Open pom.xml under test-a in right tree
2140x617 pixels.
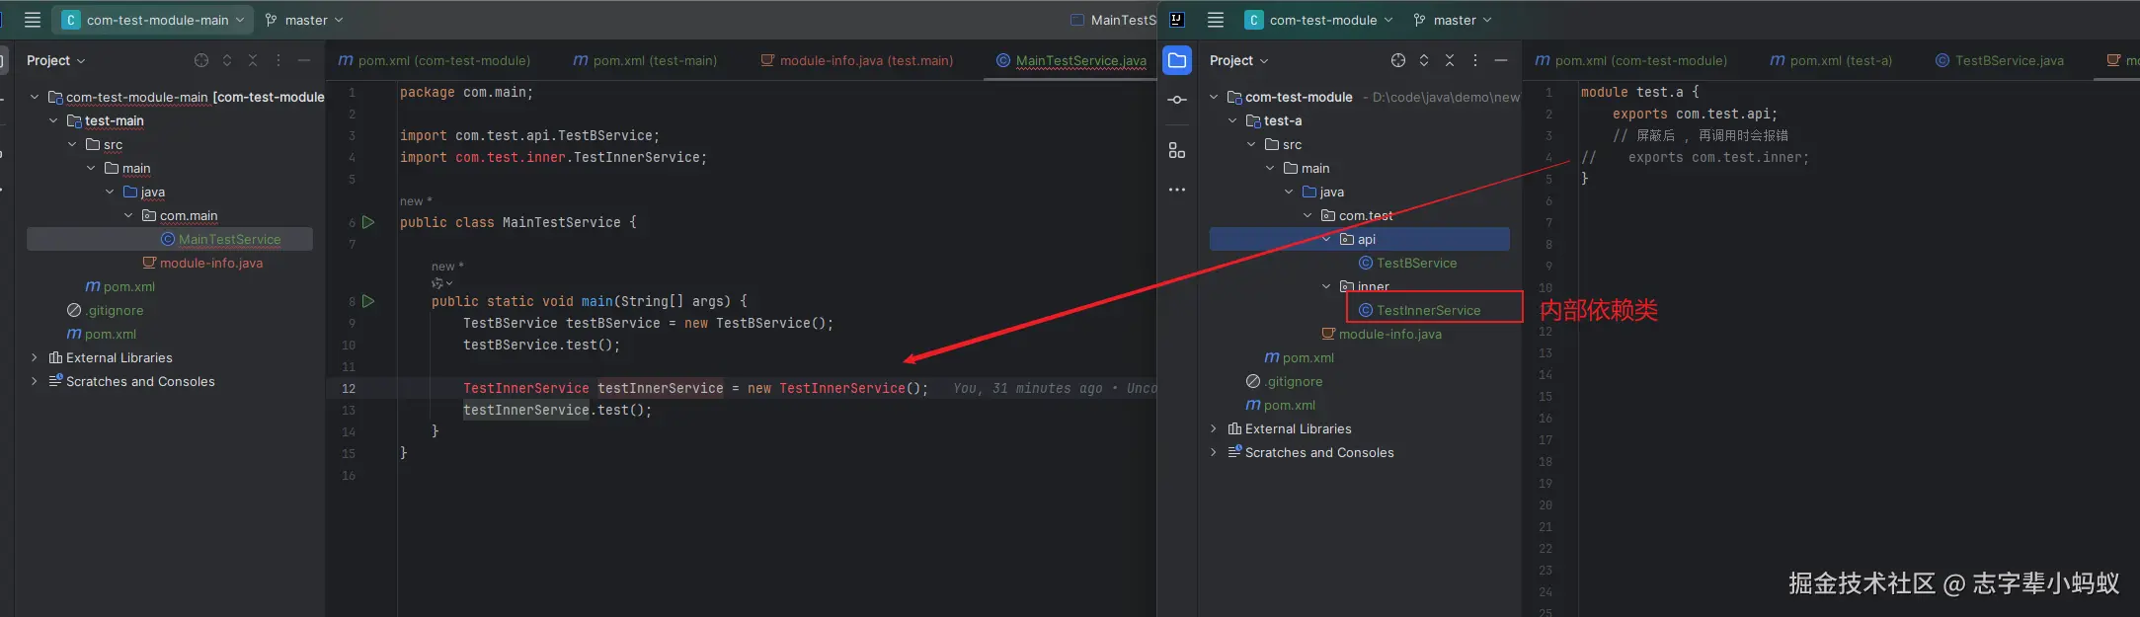pyautogui.click(x=1300, y=357)
